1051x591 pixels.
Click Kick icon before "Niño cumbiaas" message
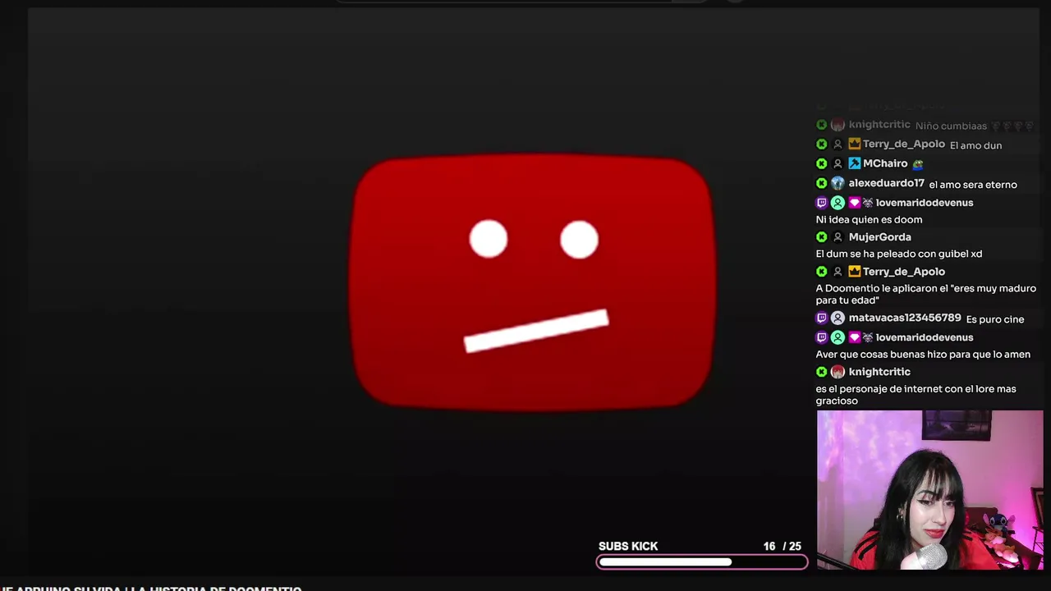(x=821, y=125)
